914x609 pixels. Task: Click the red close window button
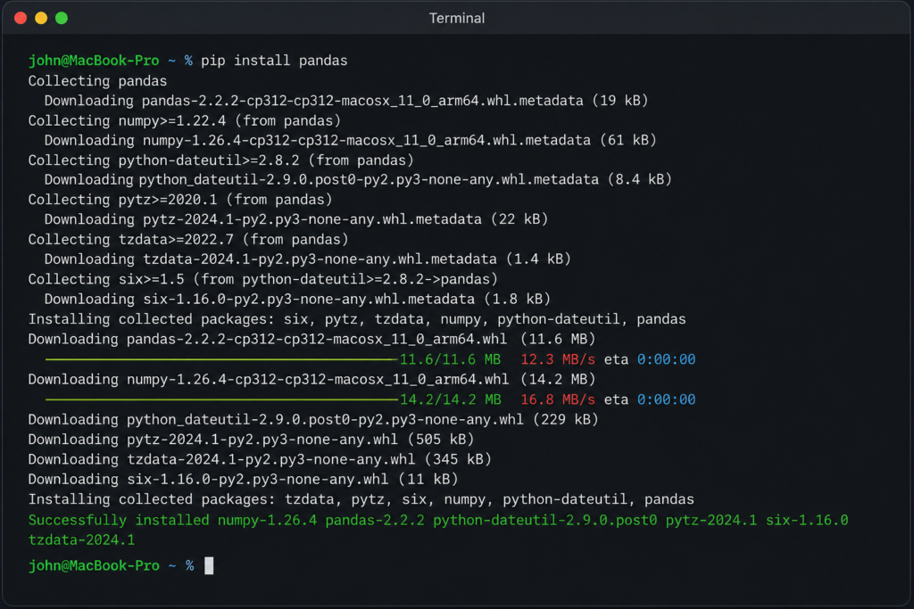21,18
